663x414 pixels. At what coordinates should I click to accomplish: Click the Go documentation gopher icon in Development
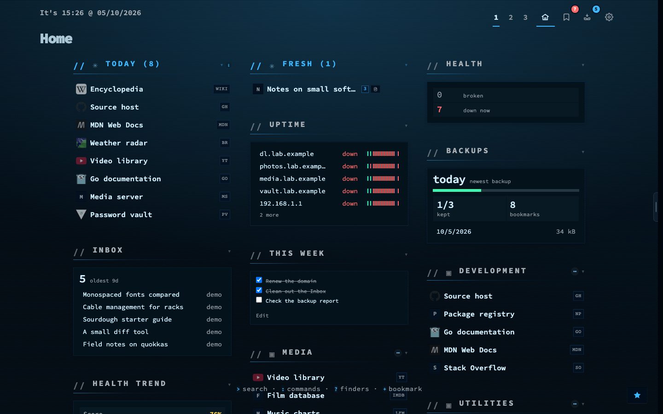[x=435, y=332]
